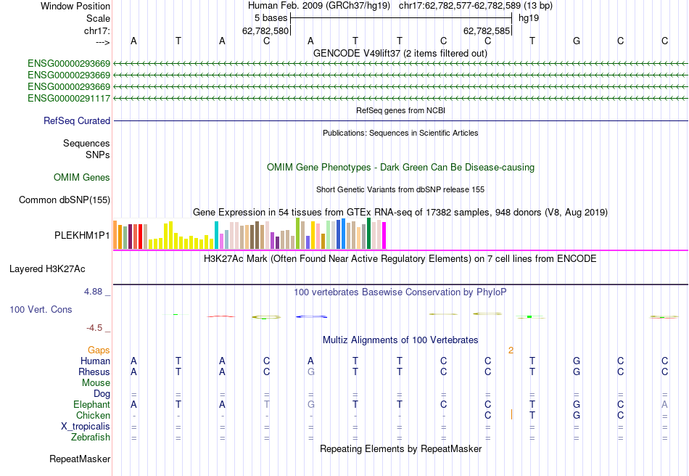This screenshot has height=476, width=689.
Task: Click the '62,782,585' coordinate
Action: coord(487,30)
